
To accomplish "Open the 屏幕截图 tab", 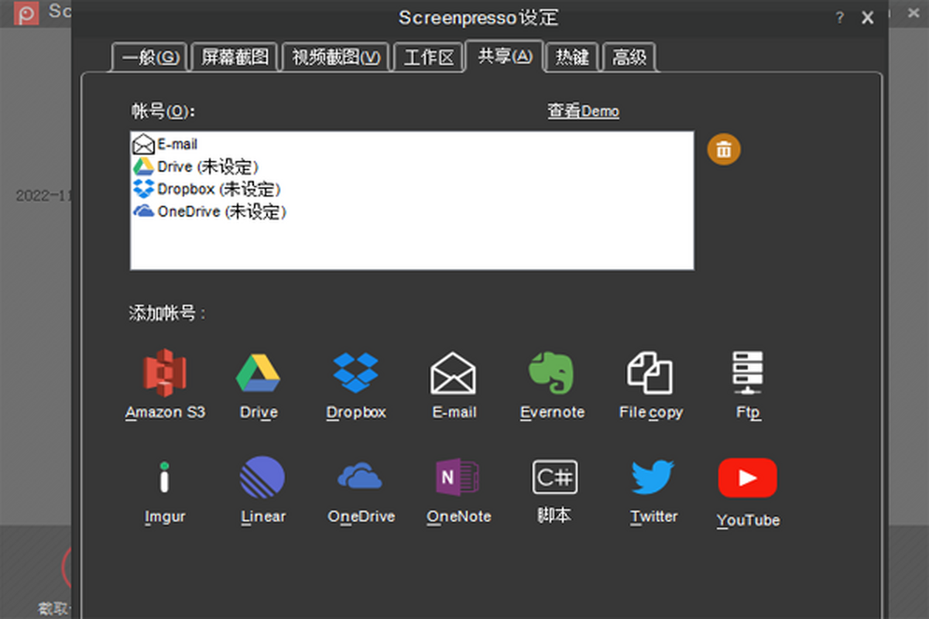I will click(x=235, y=58).
